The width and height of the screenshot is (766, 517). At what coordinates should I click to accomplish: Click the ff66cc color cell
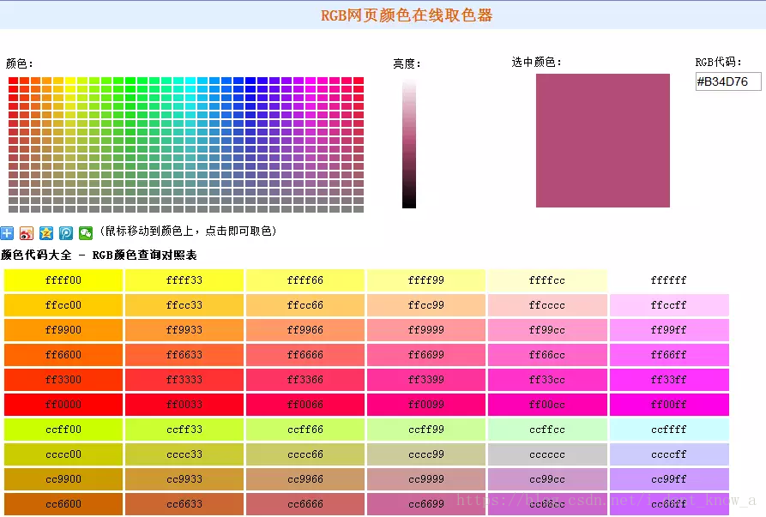point(547,355)
